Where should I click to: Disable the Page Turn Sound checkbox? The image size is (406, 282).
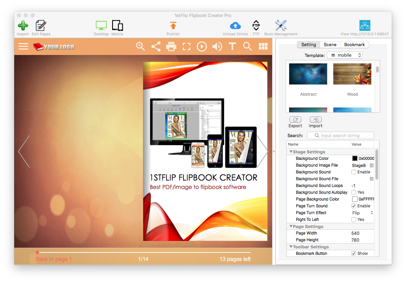[x=354, y=206]
